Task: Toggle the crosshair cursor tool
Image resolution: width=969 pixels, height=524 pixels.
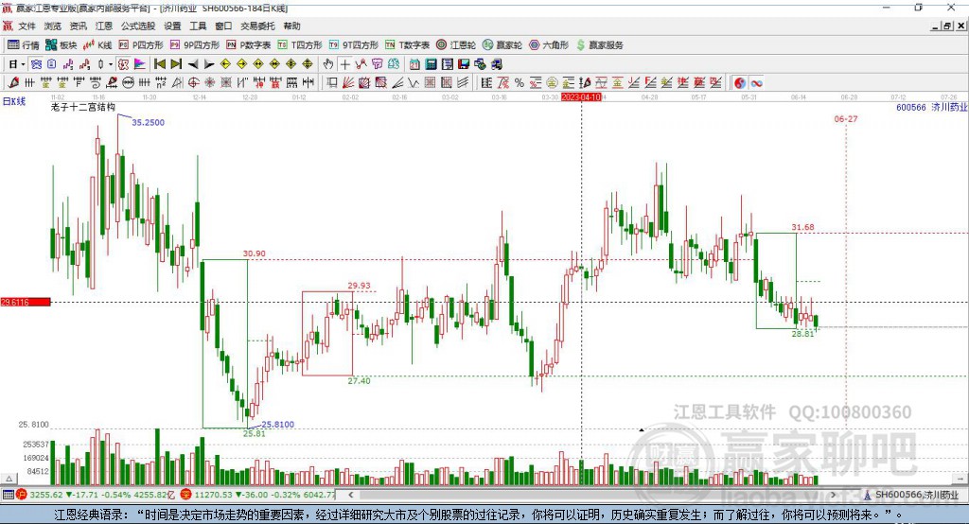Action: tap(344, 64)
